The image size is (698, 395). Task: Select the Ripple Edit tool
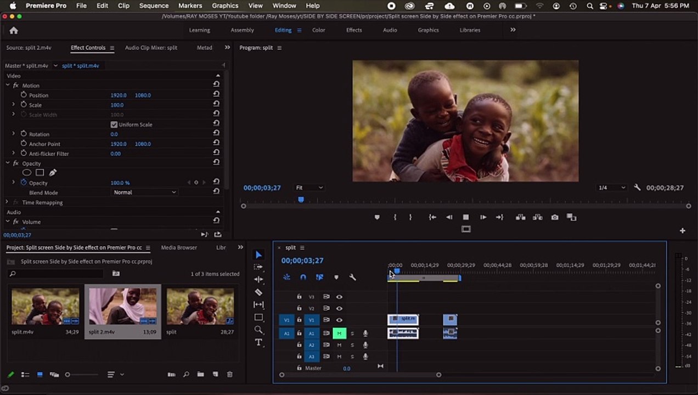click(x=258, y=279)
